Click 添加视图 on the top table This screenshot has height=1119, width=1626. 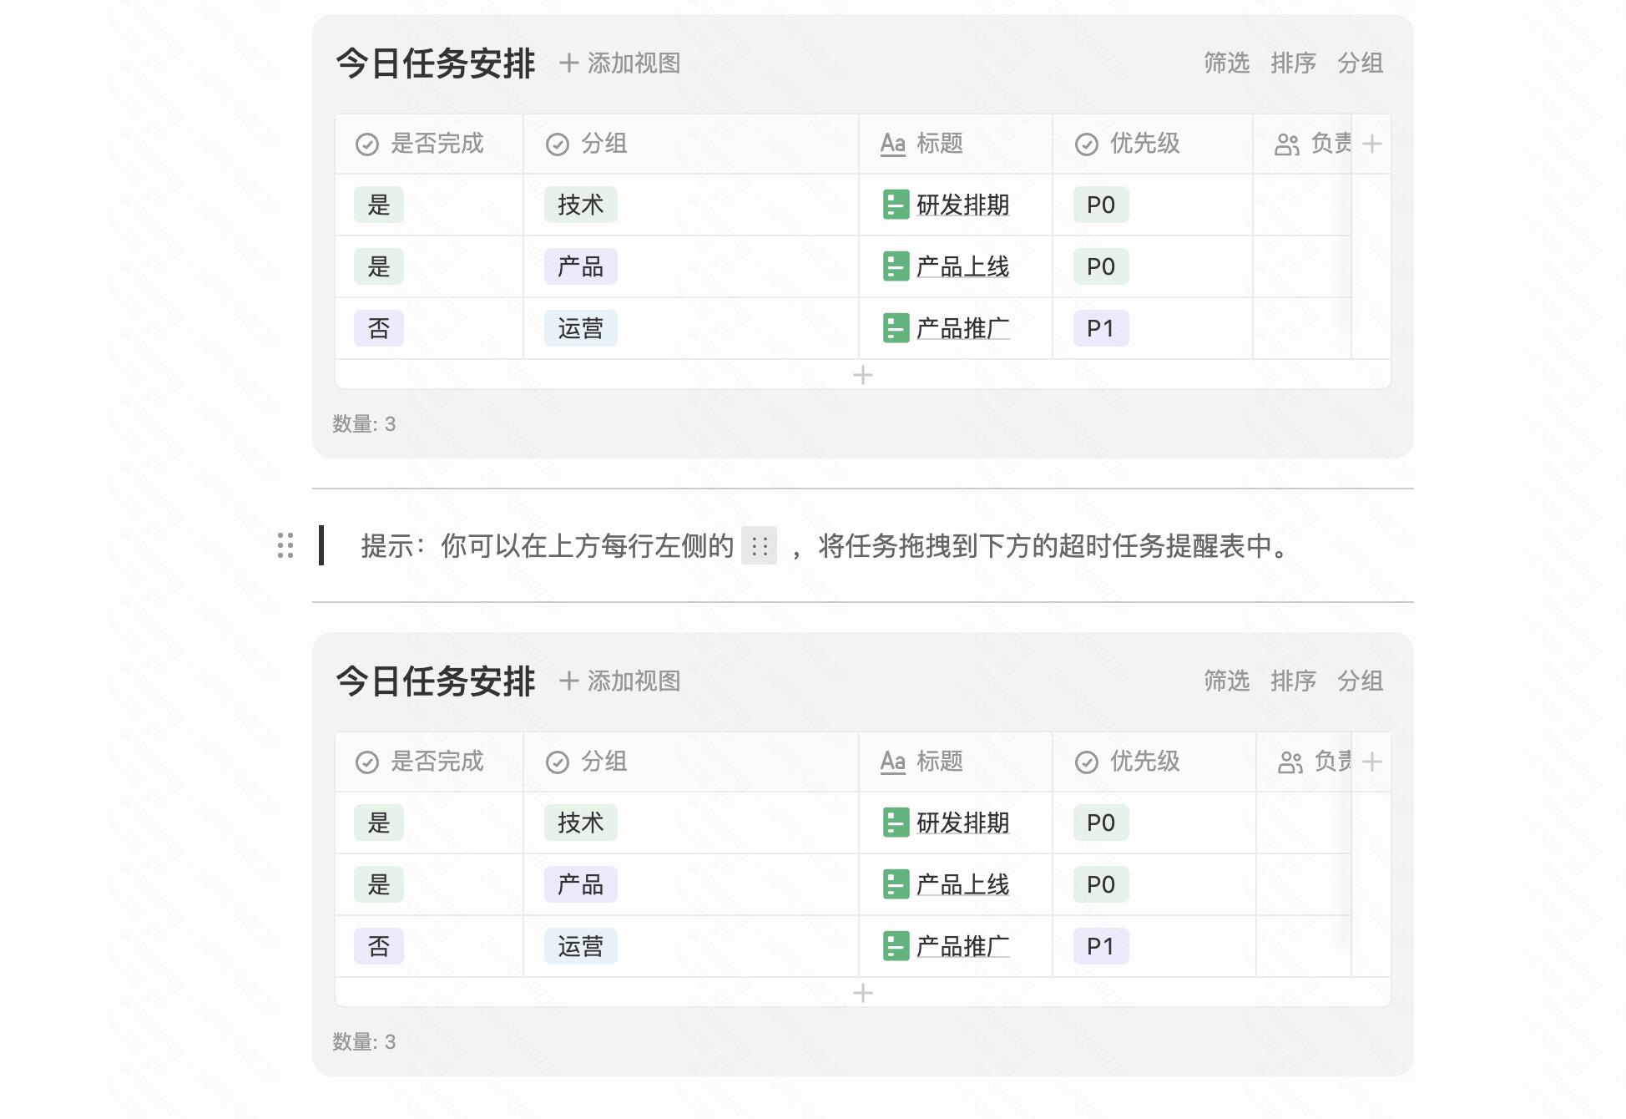pos(619,63)
